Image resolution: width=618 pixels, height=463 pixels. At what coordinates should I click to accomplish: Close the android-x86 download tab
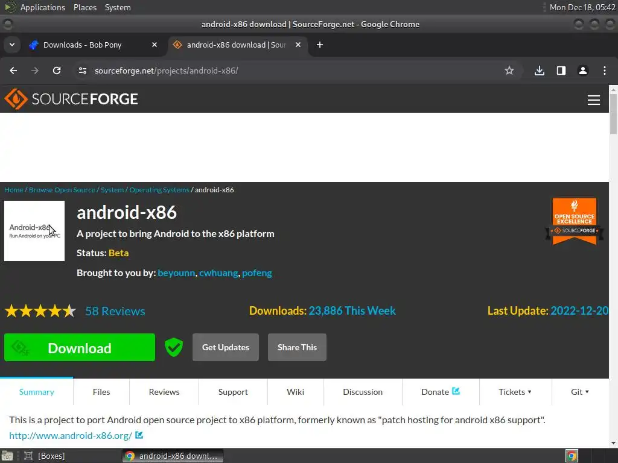pyautogui.click(x=298, y=45)
